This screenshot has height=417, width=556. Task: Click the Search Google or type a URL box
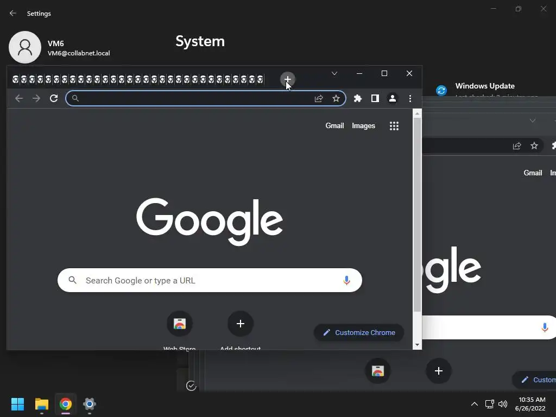210,280
